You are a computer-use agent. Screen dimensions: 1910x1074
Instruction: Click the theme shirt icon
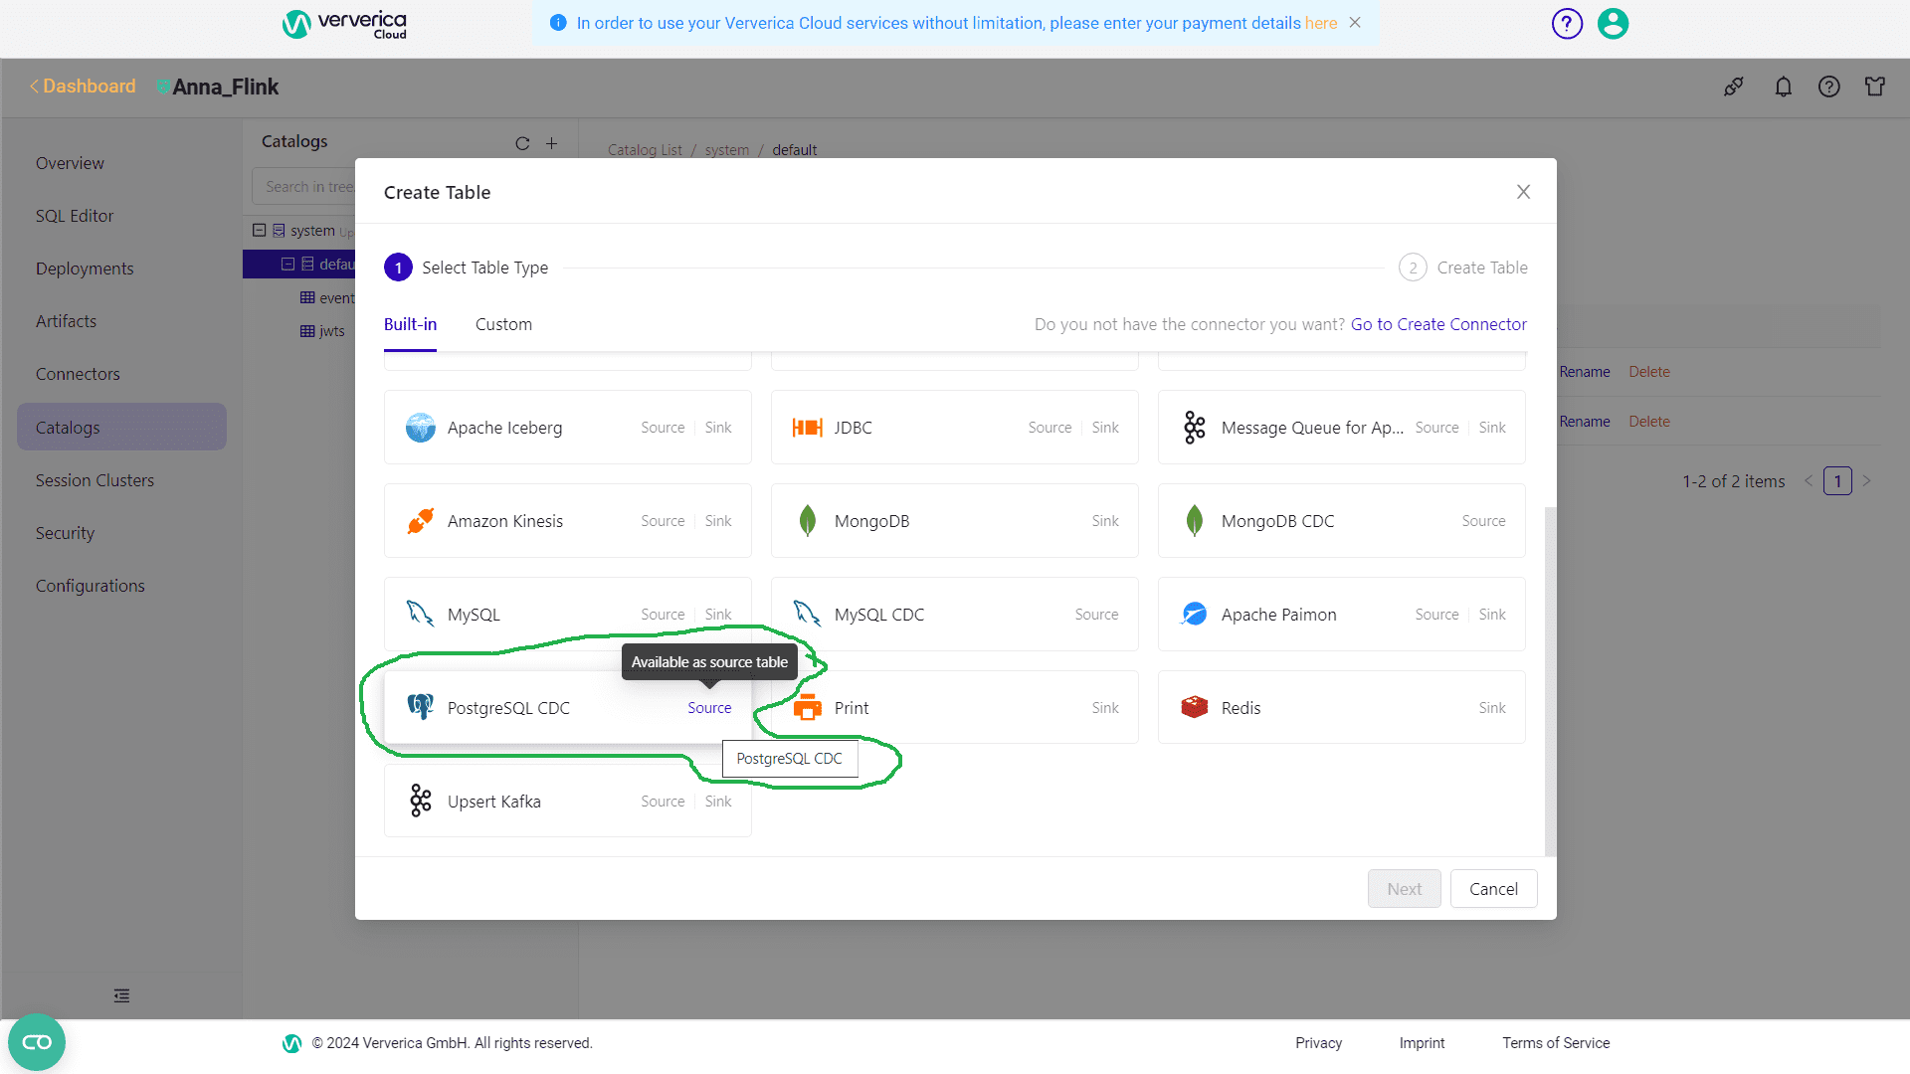coord(1875,87)
